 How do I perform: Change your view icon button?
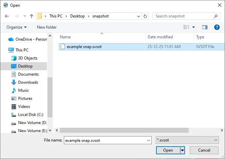186,27
